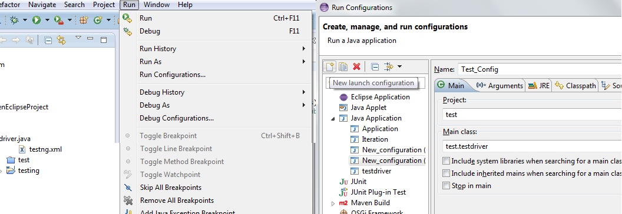Enable Include system libraries checkbox
Image resolution: width=622 pixels, height=214 pixels.
tap(446, 161)
